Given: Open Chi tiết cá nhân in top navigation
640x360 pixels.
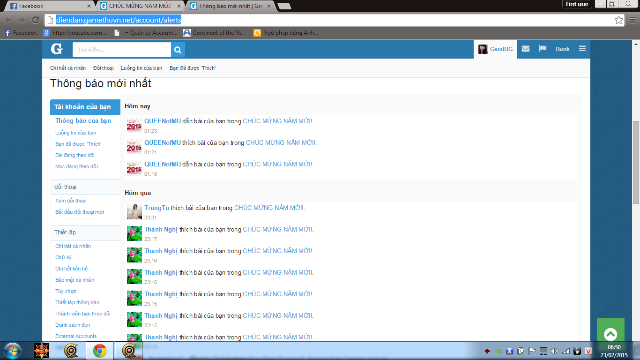Looking at the screenshot, I should (68, 68).
